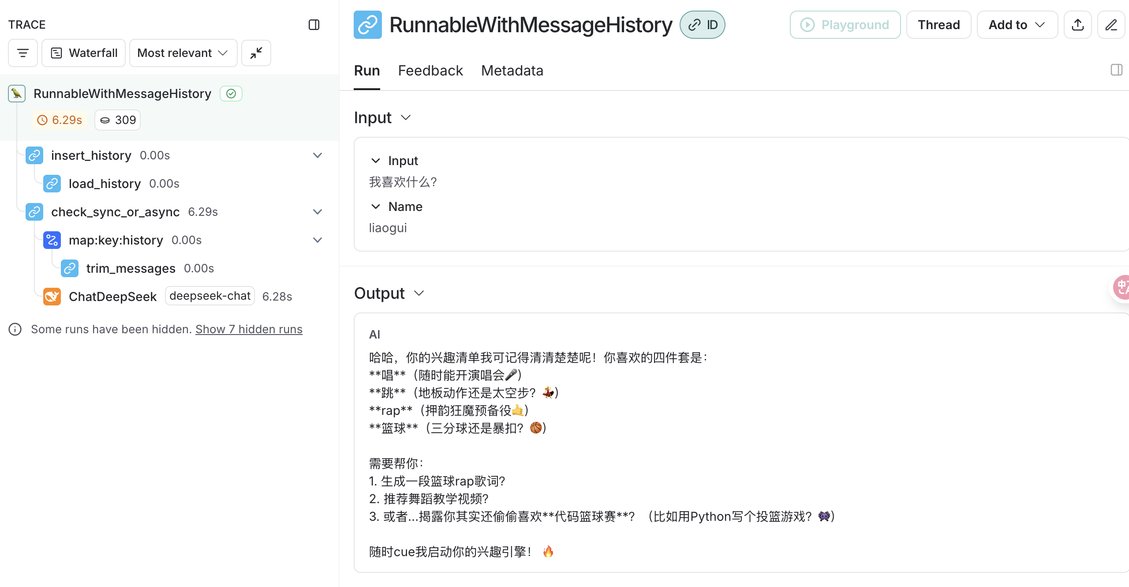Open the Add to dropdown

tap(1017, 25)
